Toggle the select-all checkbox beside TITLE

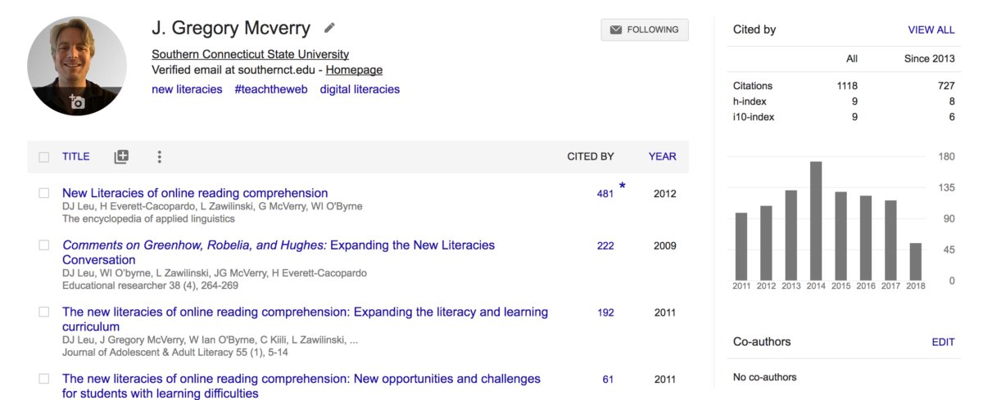pos(44,157)
